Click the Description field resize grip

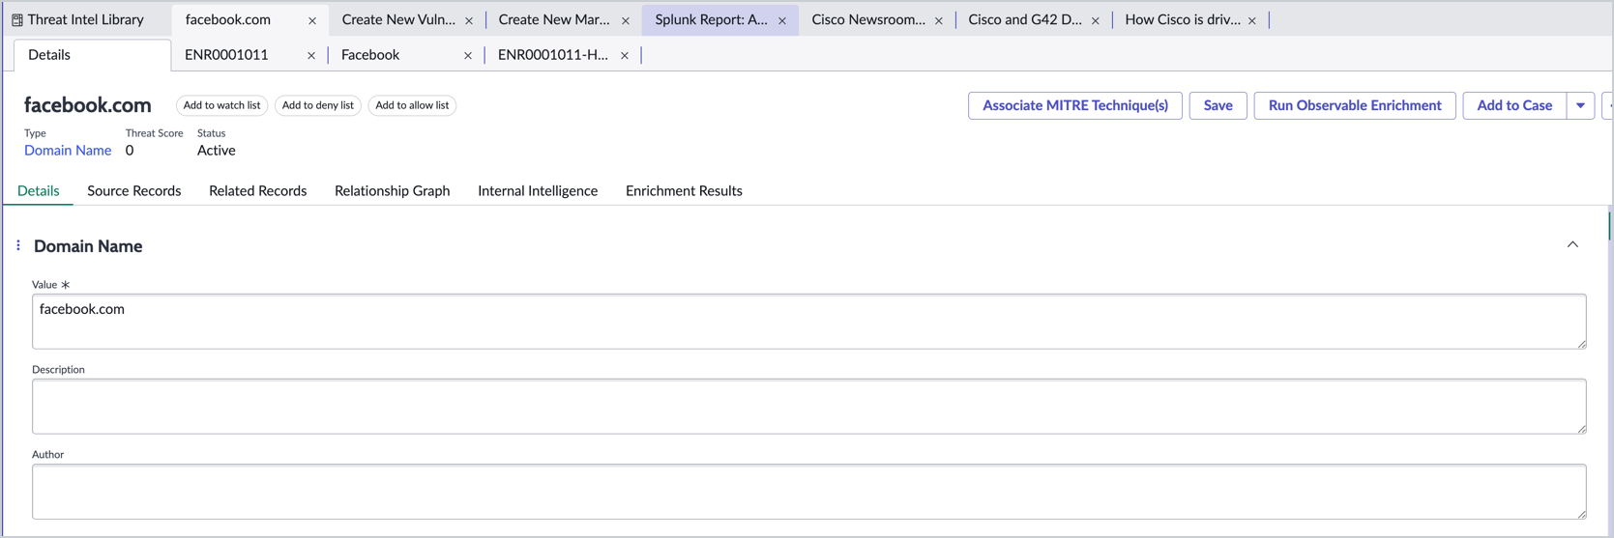tap(1582, 429)
